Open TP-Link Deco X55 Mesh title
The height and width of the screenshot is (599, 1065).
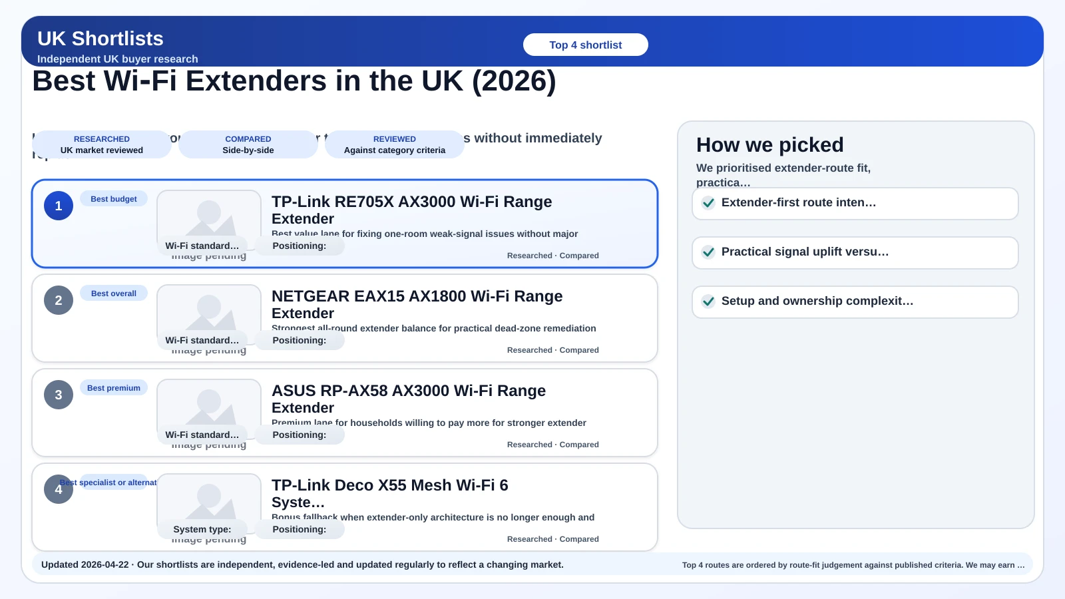(x=390, y=494)
